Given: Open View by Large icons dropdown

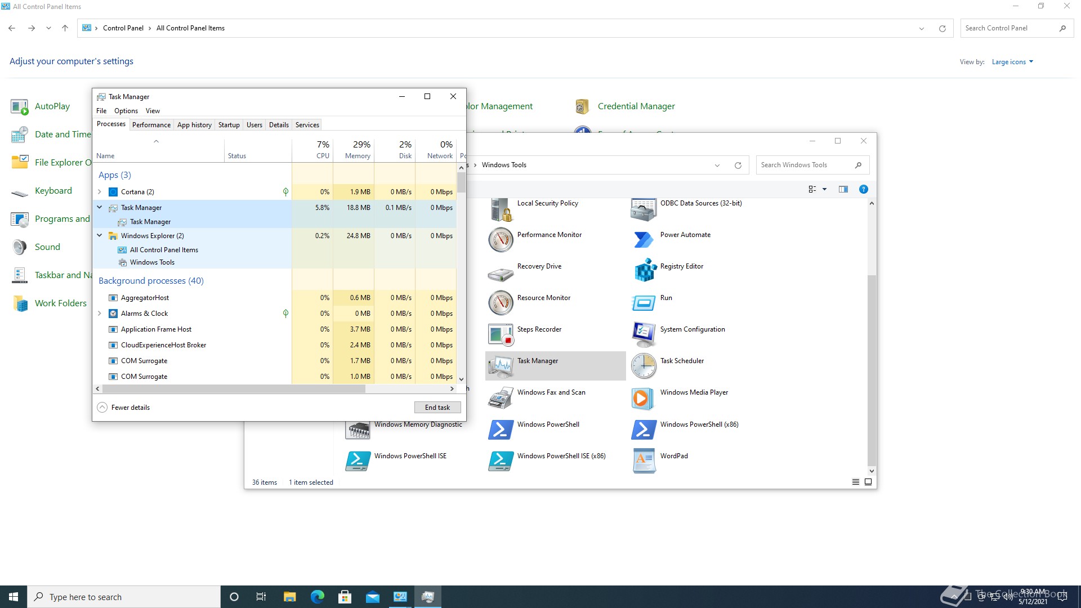Looking at the screenshot, I should tap(1012, 62).
